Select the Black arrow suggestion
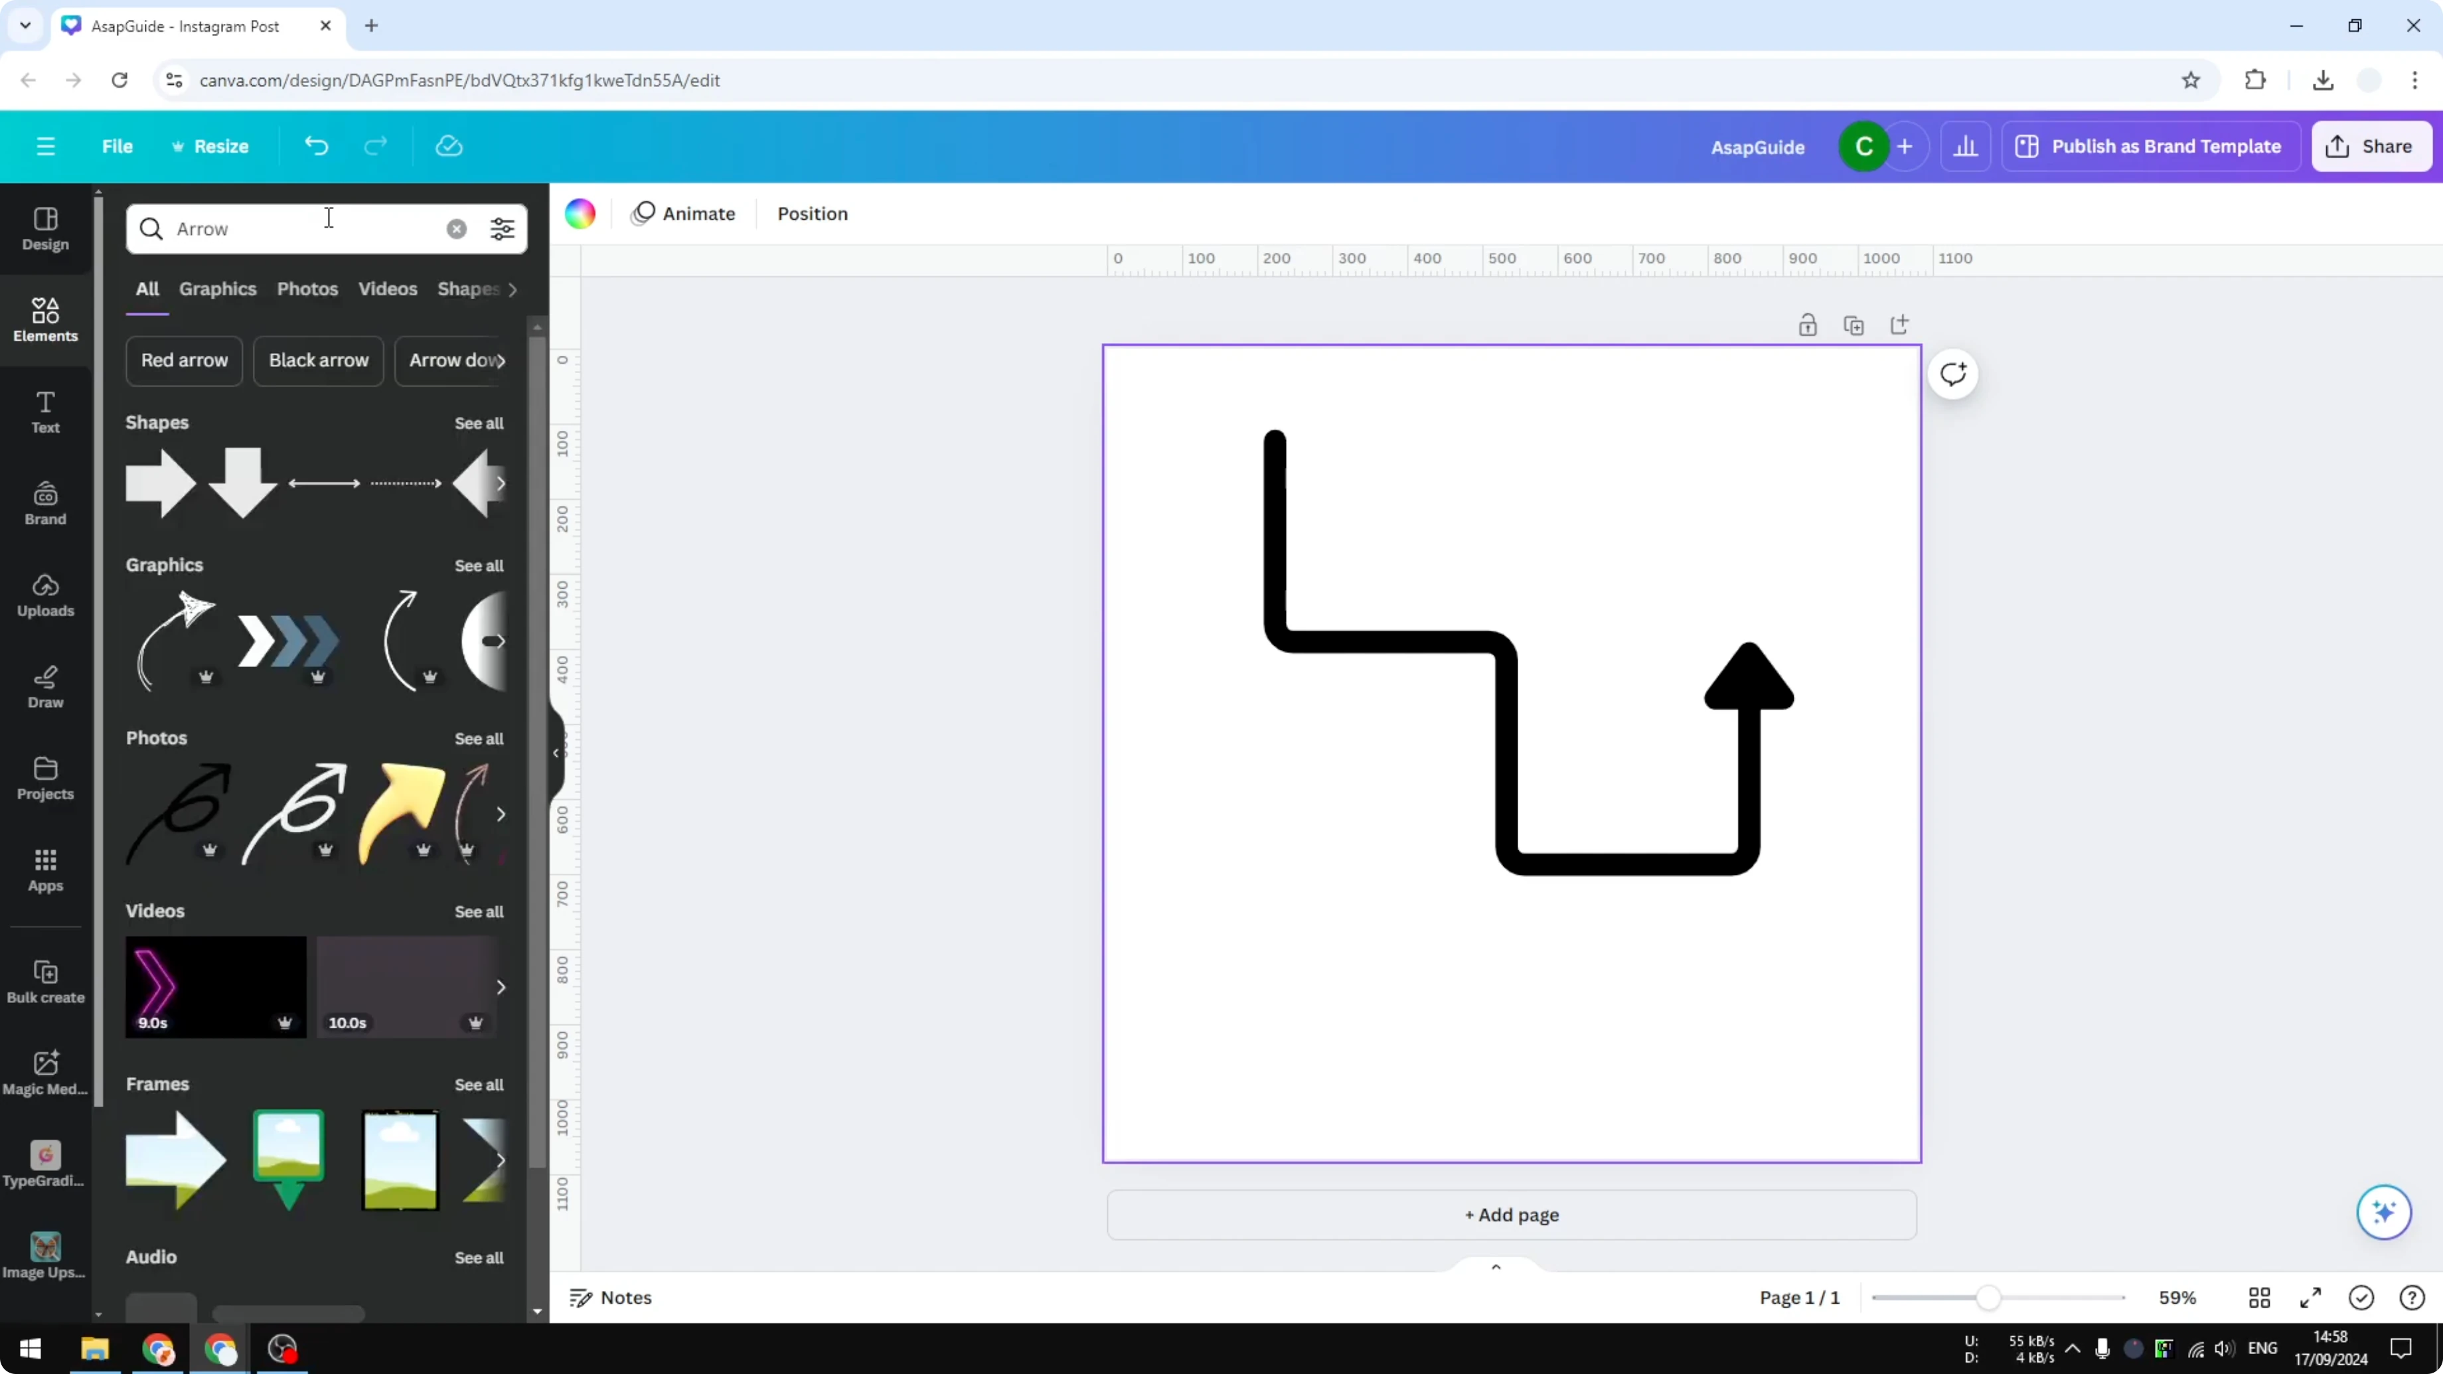Image resolution: width=2443 pixels, height=1374 pixels. (x=319, y=360)
